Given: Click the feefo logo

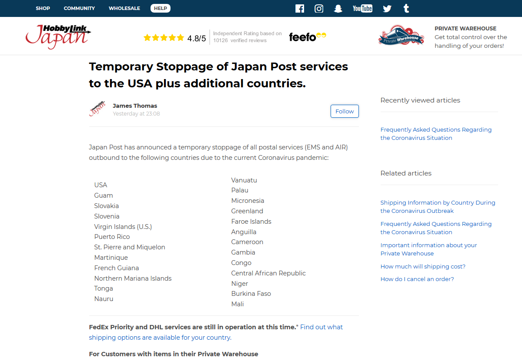Looking at the screenshot, I should (x=308, y=37).
